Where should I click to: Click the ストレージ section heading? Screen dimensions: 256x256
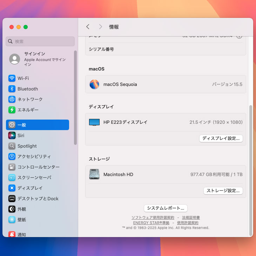[x=99, y=159]
